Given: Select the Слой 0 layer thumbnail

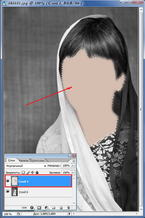Looking at the screenshot, I should point(15,192).
